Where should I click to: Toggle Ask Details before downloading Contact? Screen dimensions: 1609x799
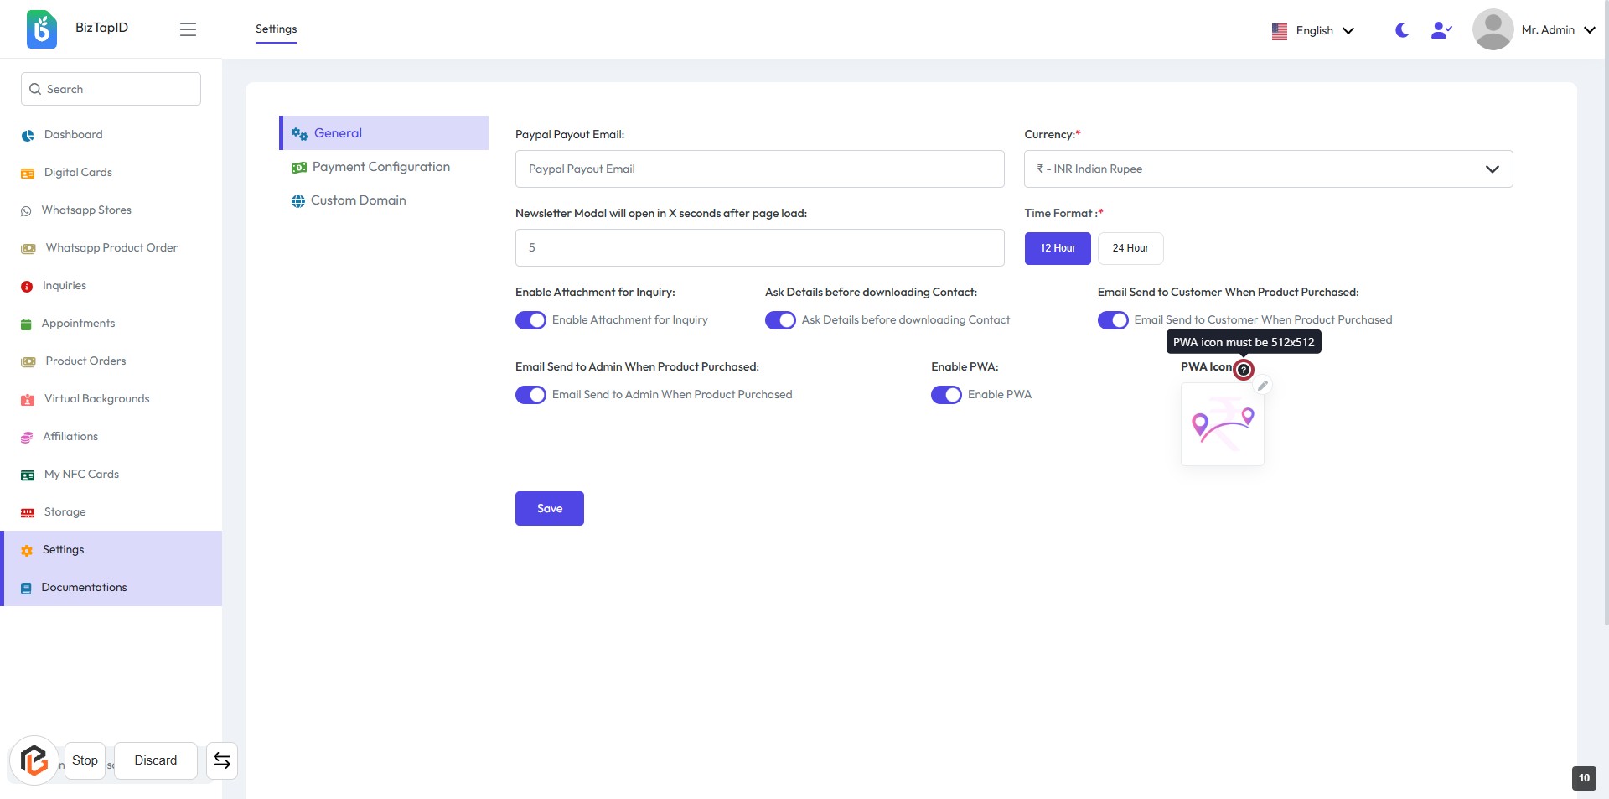[780, 320]
